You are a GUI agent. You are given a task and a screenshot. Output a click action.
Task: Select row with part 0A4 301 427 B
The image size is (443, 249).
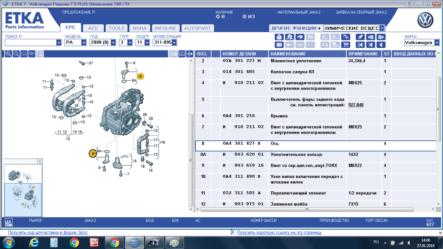click(315, 146)
